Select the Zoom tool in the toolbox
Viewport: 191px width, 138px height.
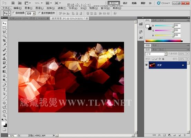coord(4,116)
